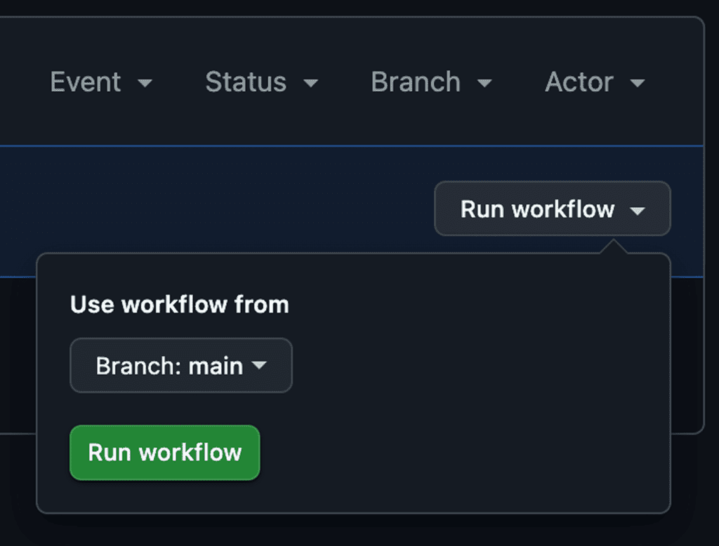Open the Branch: main branch selector
Viewport: 719px width, 546px height.
180,365
